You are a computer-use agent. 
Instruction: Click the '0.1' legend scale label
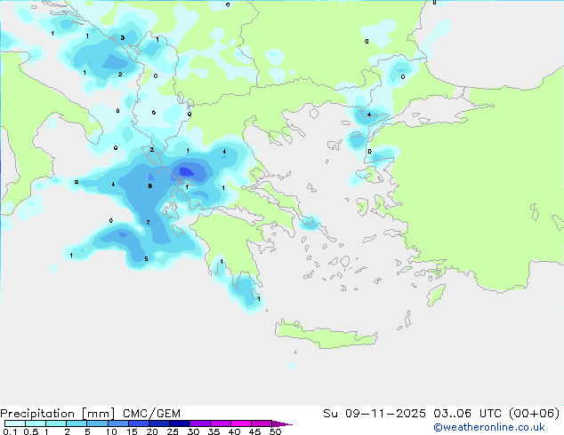click(10, 431)
